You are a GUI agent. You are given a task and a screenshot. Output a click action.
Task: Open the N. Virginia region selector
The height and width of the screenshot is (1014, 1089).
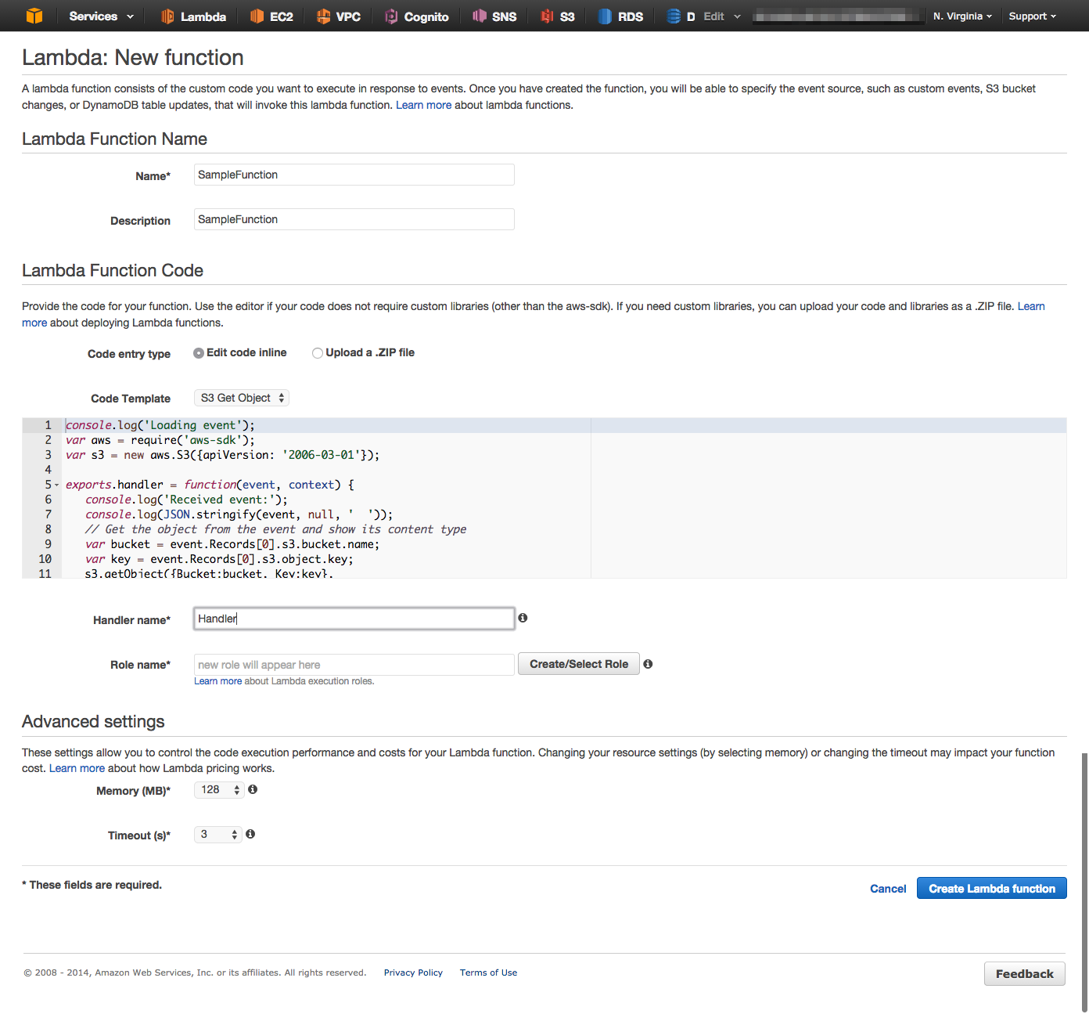(961, 16)
